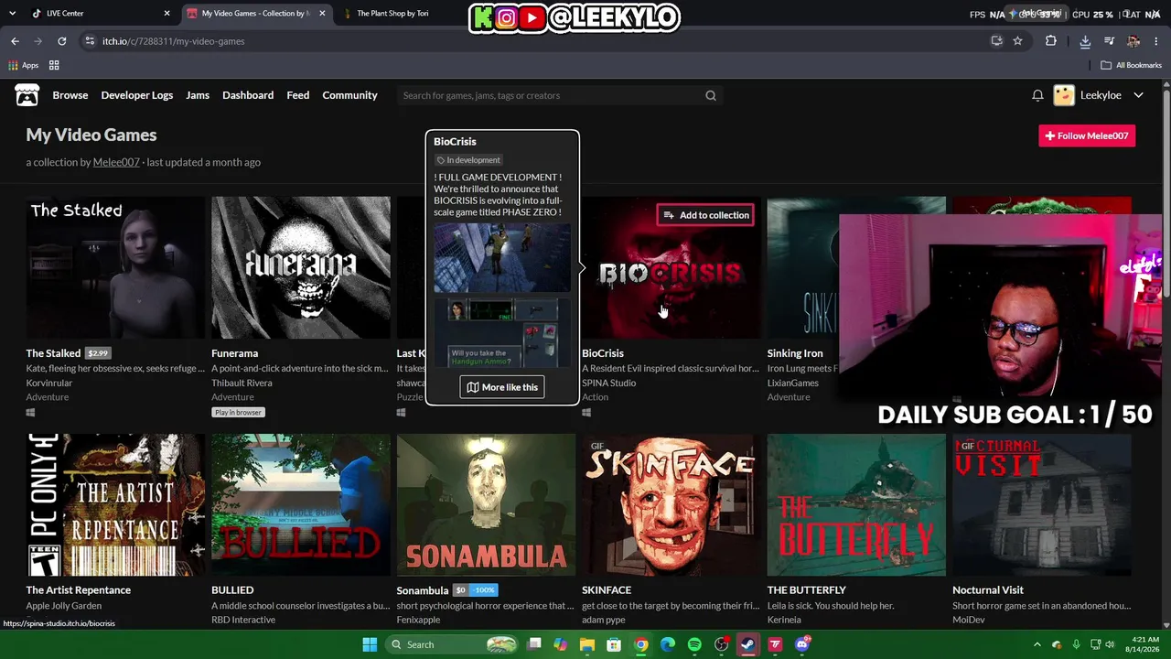Screen dimensions: 1171x659
Task: Open the Nocturnal Visit cover thumbnail
Action: tap(1042, 505)
